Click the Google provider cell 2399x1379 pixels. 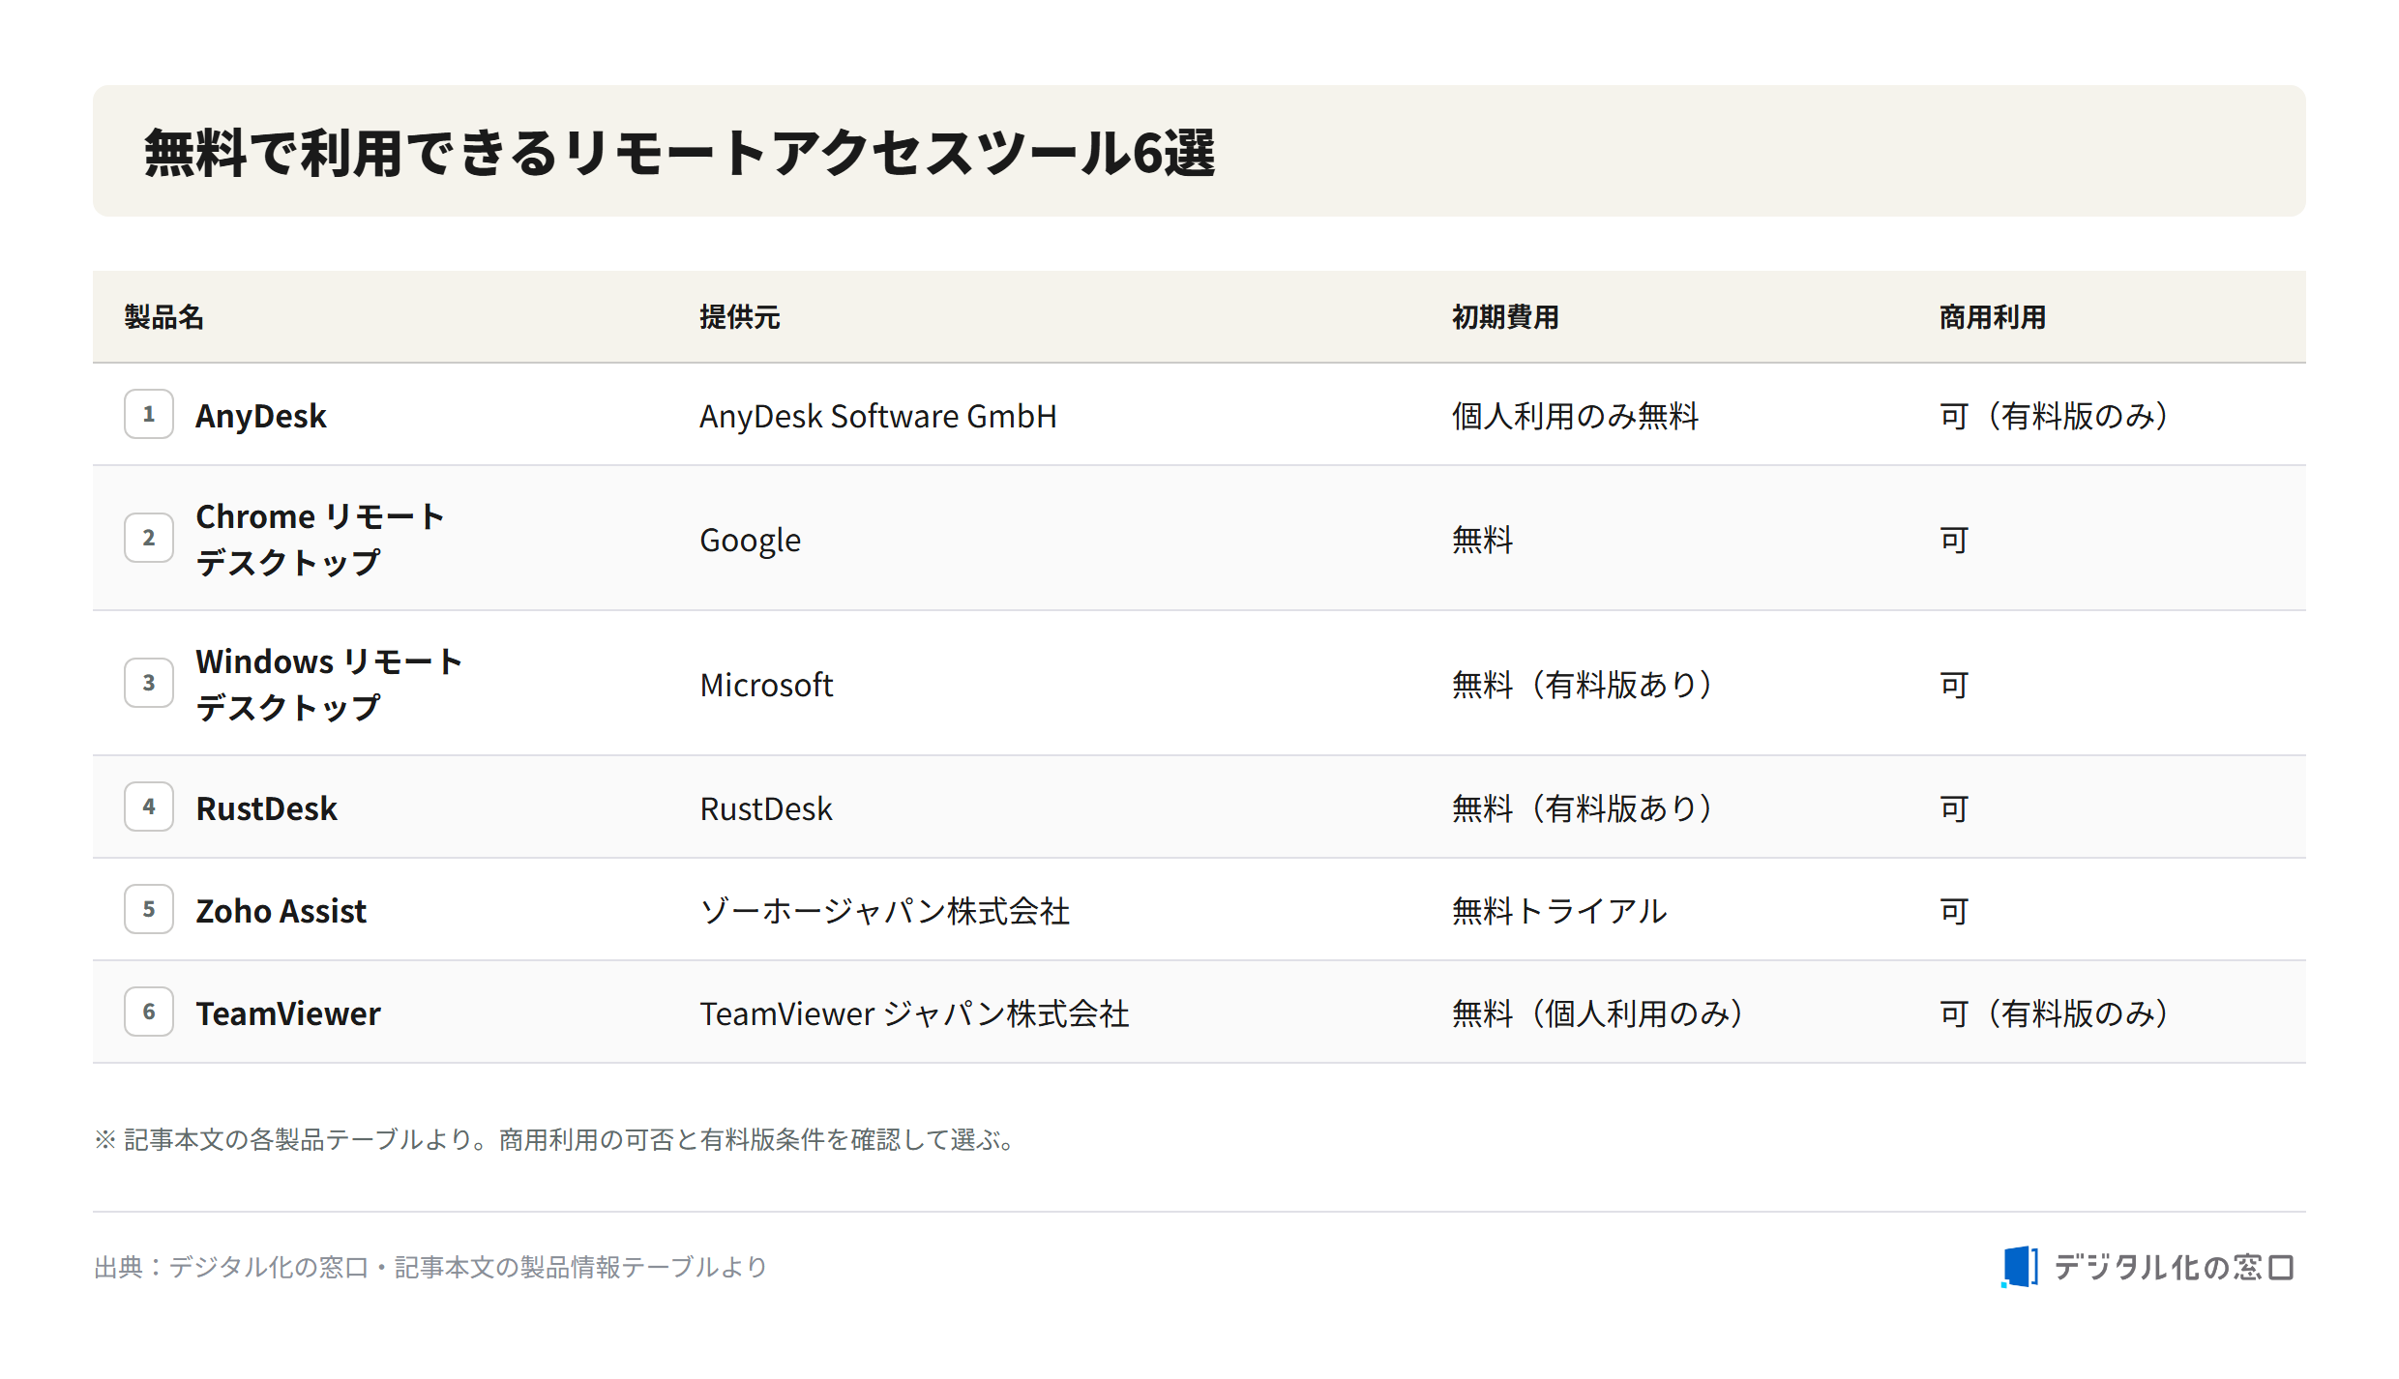click(751, 540)
